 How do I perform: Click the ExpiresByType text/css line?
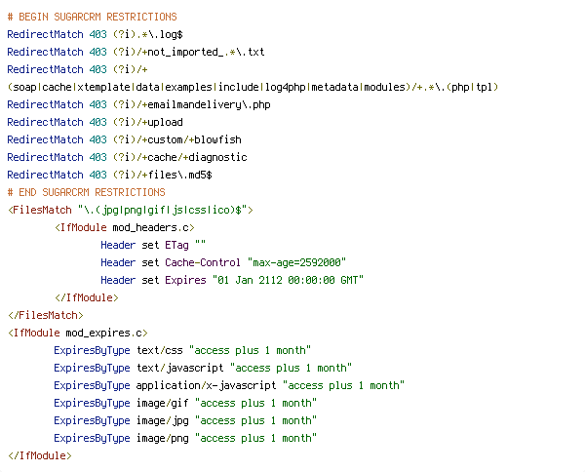182,350
